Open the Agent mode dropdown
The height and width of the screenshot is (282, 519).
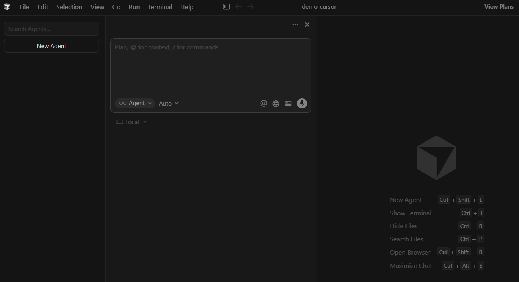(x=134, y=103)
